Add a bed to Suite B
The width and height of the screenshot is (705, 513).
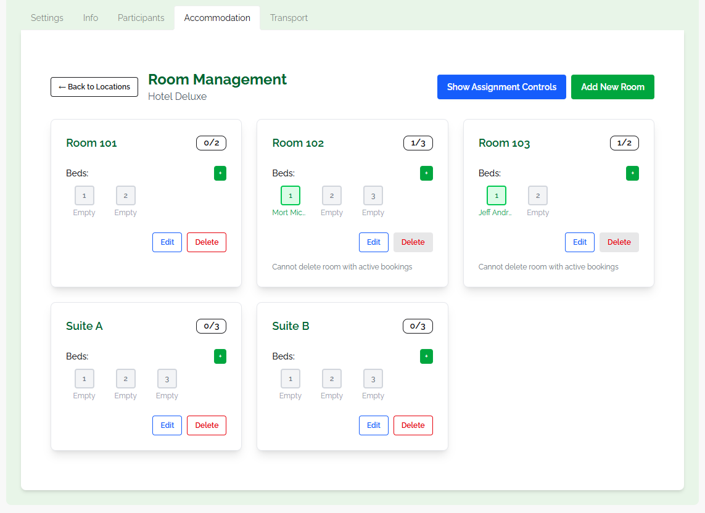click(426, 356)
